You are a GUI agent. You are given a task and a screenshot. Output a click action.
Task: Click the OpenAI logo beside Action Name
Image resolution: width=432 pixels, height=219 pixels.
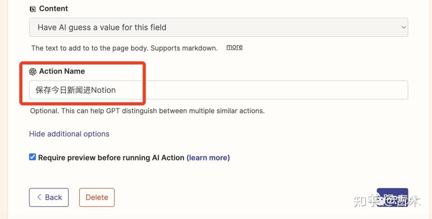(33, 72)
